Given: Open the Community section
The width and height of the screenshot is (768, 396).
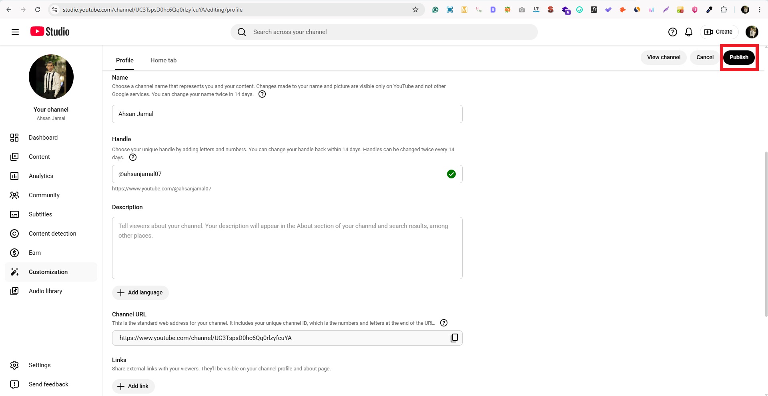Looking at the screenshot, I should pyautogui.click(x=44, y=195).
